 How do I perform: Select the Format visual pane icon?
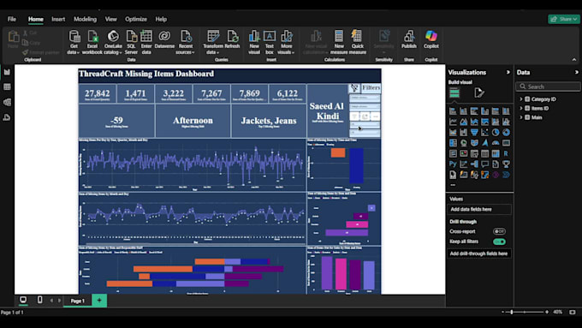click(478, 92)
